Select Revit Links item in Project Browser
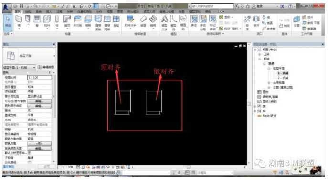328x180 pixels. [x=269, y=116]
